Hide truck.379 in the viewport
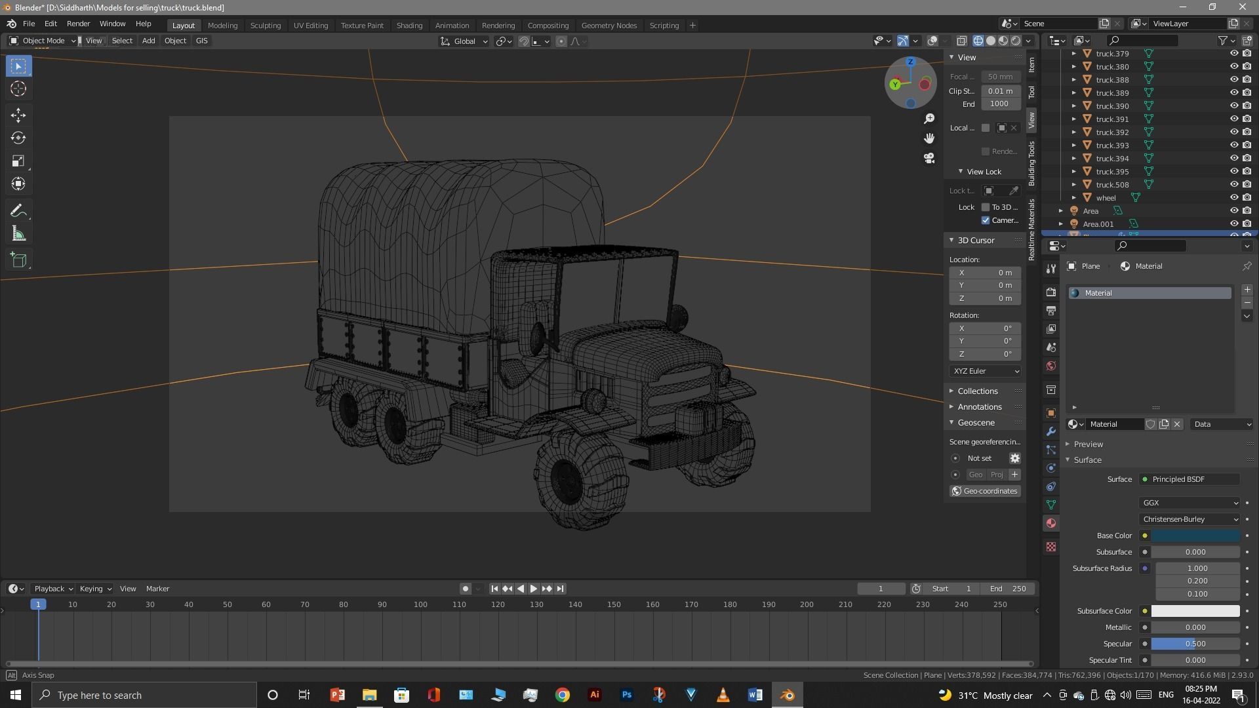Screen dimensions: 1259x708 tap(1233, 54)
